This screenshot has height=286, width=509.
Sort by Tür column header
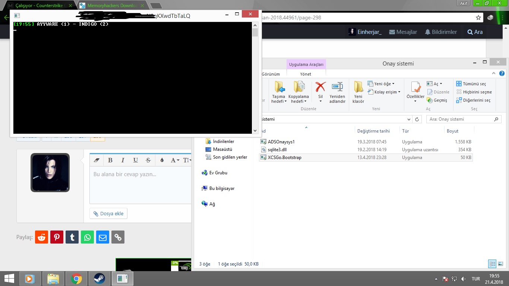(405, 131)
